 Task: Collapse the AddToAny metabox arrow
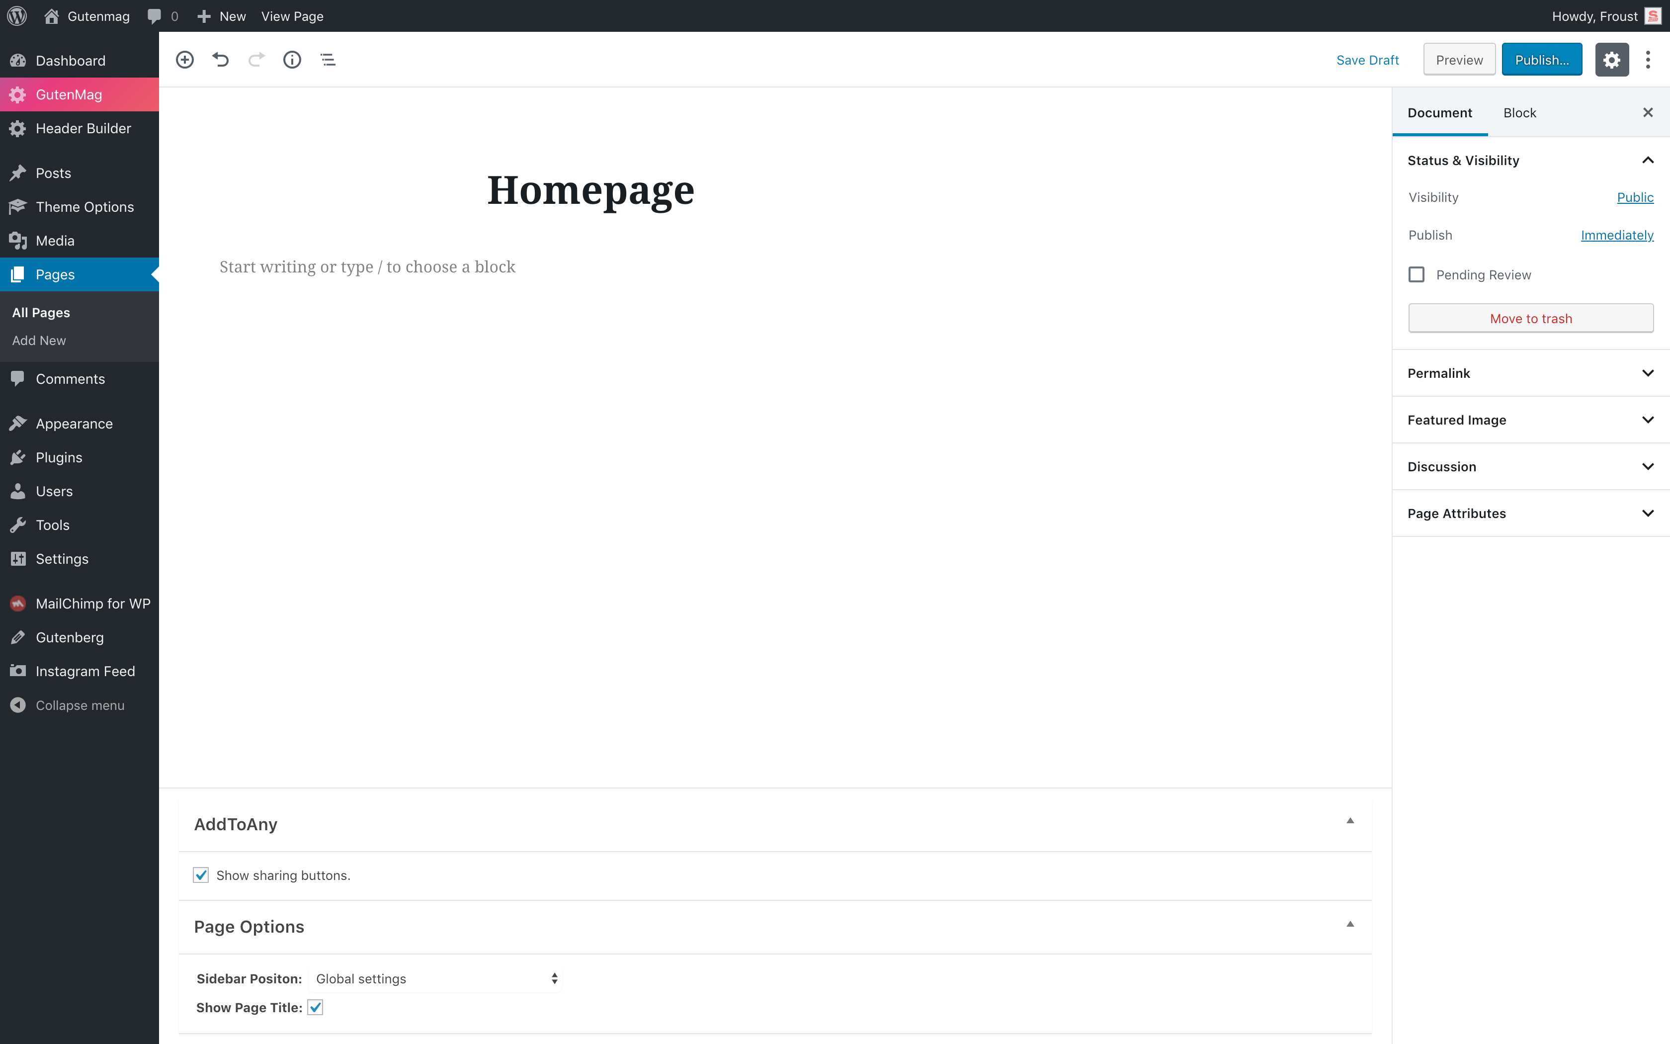coord(1350,821)
